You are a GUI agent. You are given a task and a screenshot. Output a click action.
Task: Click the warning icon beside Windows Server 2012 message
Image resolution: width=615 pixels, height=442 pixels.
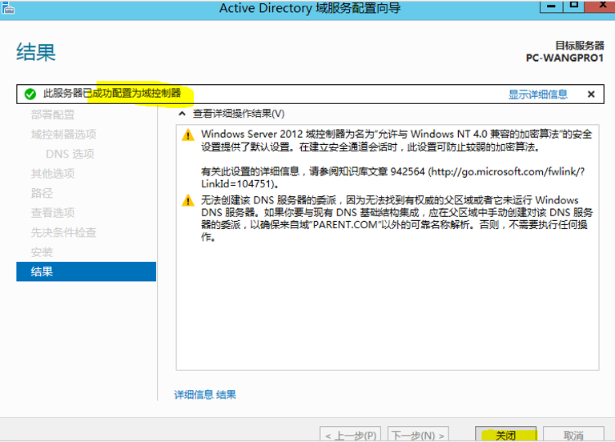click(188, 135)
